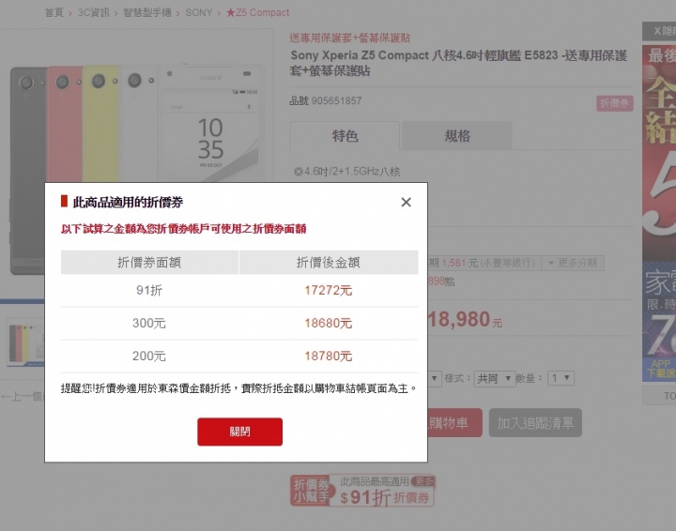Open the red sidebar promotion banner

coord(659,153)
